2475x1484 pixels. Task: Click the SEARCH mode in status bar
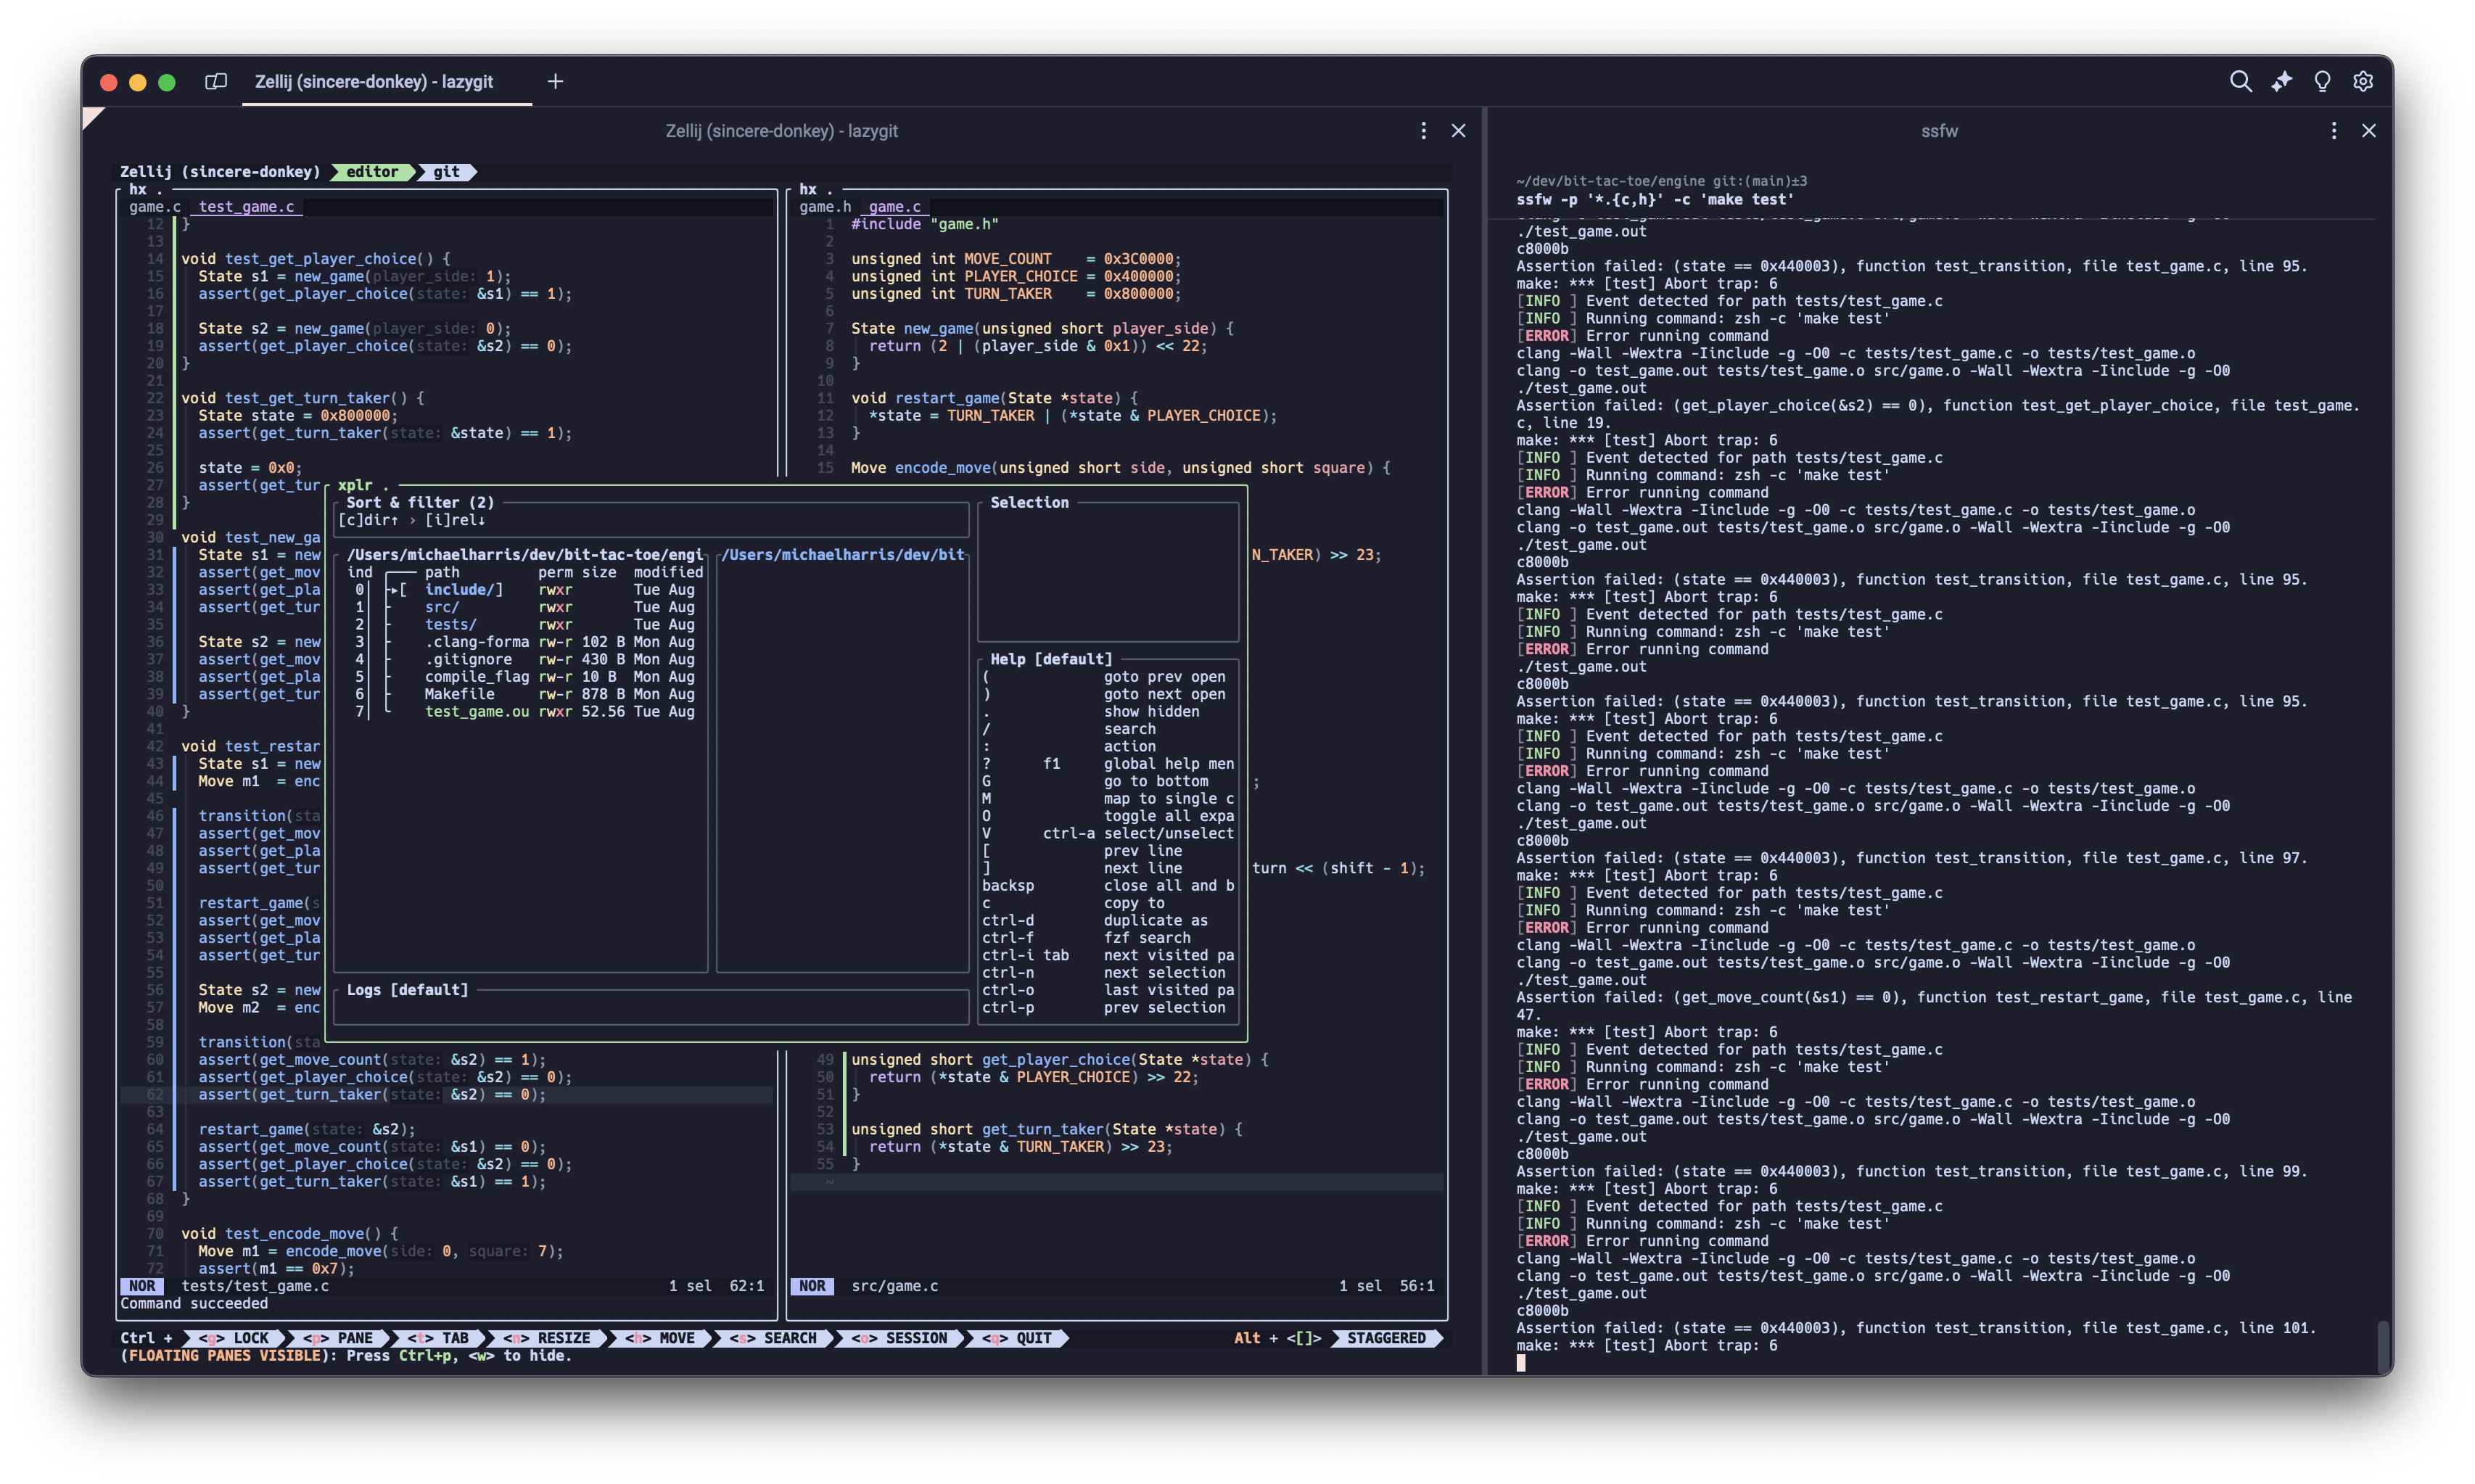tap(773, 1338)
